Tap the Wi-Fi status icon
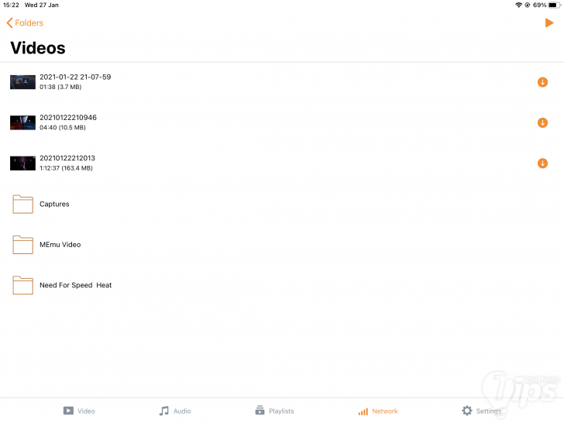This screenshot has width=564, height=423. 518,5
